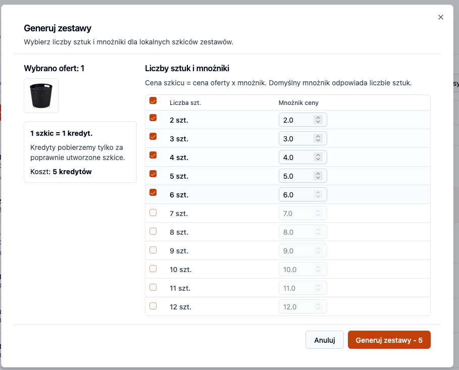Toggle the select-all checkbox in header row
459x370 pixels.
[x=153, y=100]
